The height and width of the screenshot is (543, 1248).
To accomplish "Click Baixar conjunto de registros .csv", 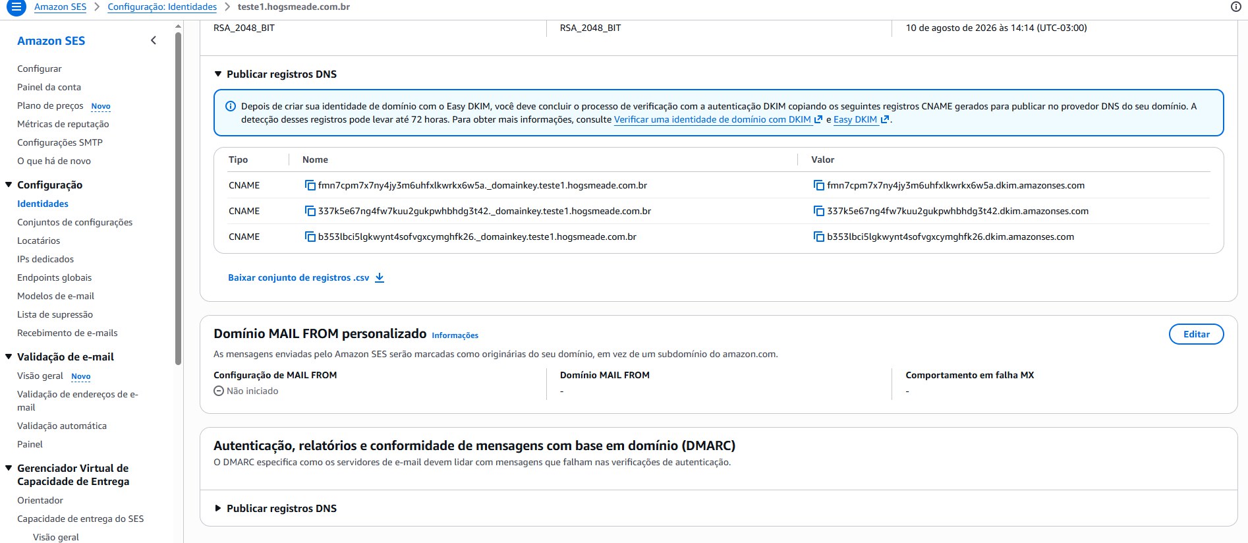I will coord(298,278).
